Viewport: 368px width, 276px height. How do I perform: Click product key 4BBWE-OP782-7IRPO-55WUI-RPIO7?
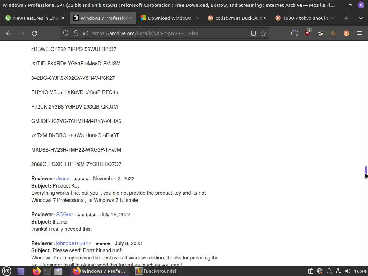74,49
